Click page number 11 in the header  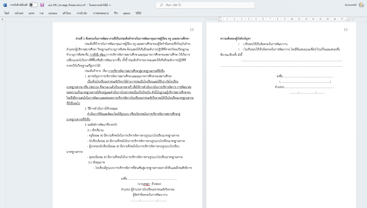click(192, 30)
